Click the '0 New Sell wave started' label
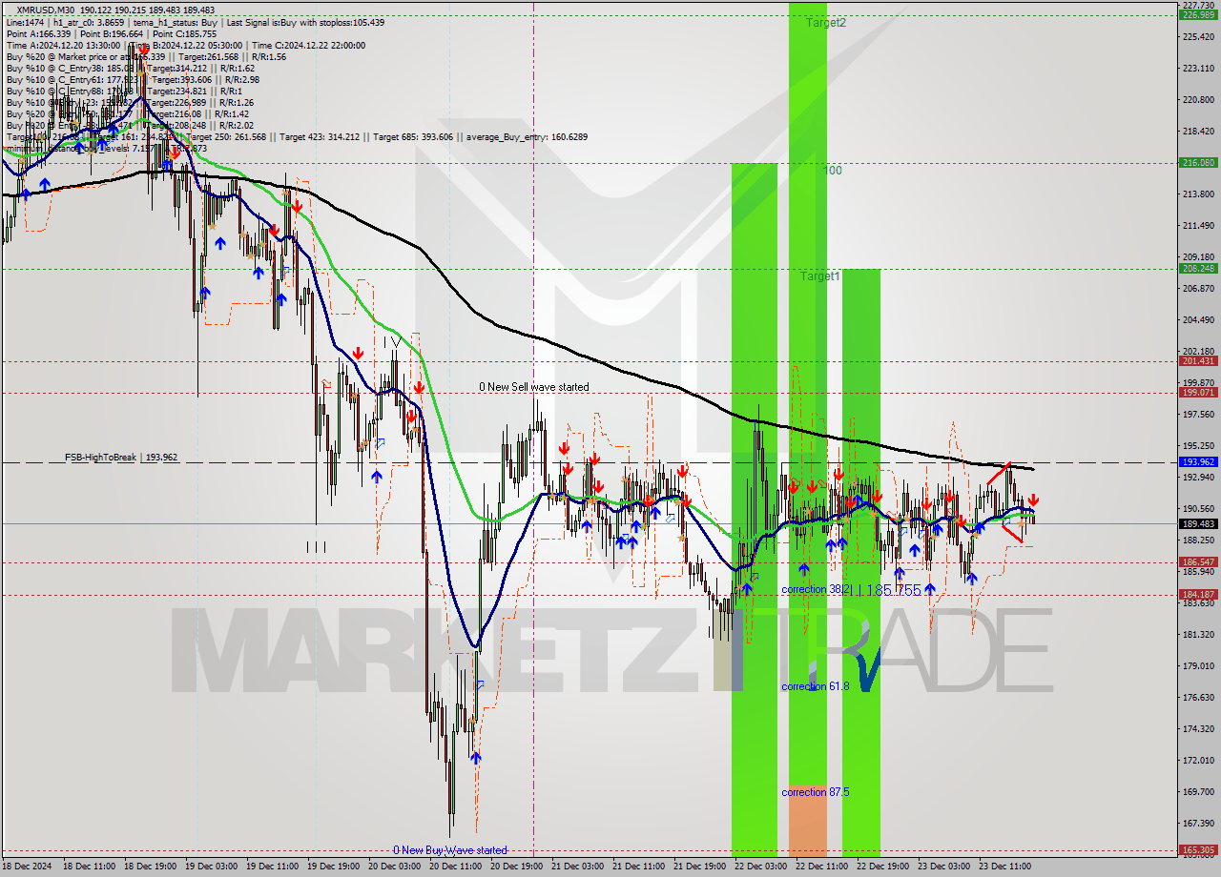The width and height of the screenshot is (1221, 877). tap(534, 387)
